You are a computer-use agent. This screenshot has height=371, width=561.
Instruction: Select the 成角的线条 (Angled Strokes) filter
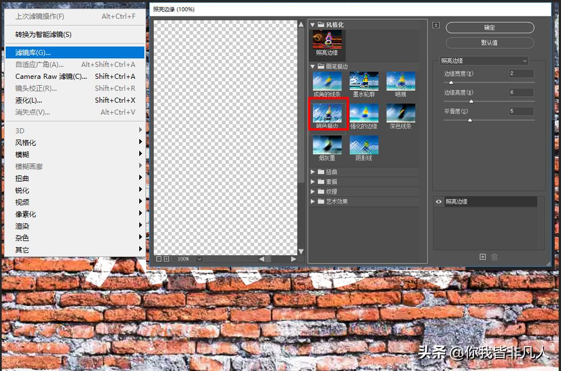click(x=327, y=81)
